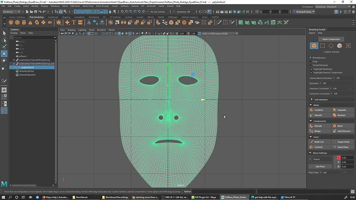Open the Mesh Tools menu
Image resolution: width=356 pixels, height=200 pixels.
(x=88, y=6)
